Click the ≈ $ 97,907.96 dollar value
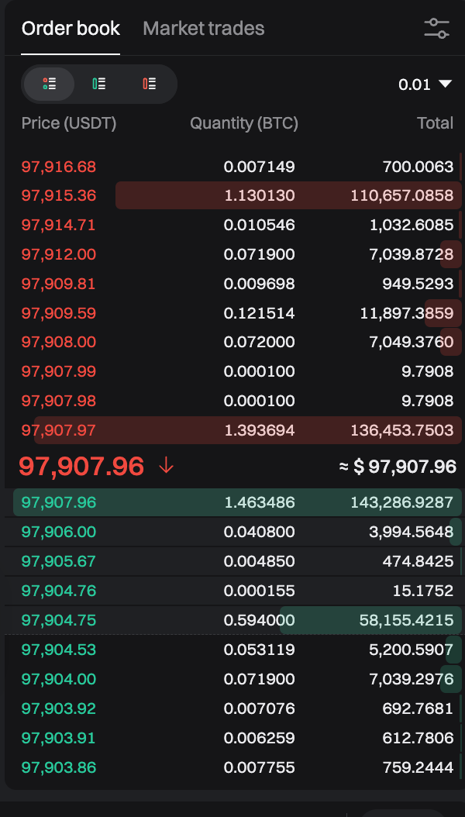Screen dimensions: 465x817 (398, 467)
